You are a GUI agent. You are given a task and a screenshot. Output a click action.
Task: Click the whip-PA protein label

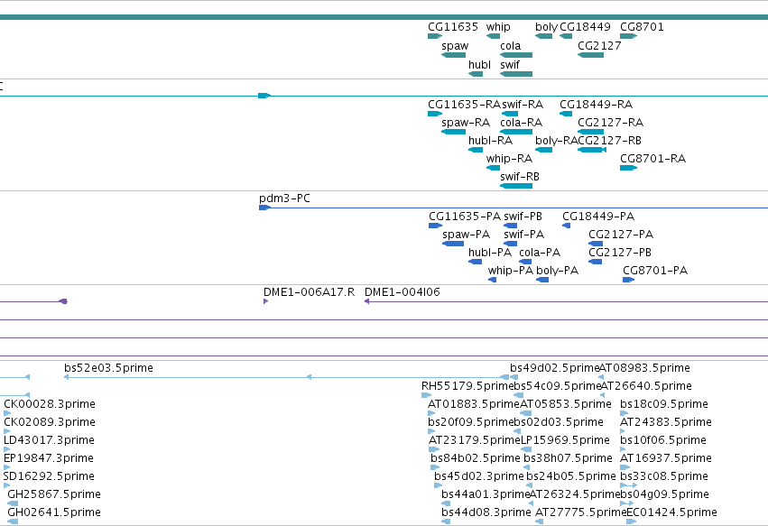511,272
